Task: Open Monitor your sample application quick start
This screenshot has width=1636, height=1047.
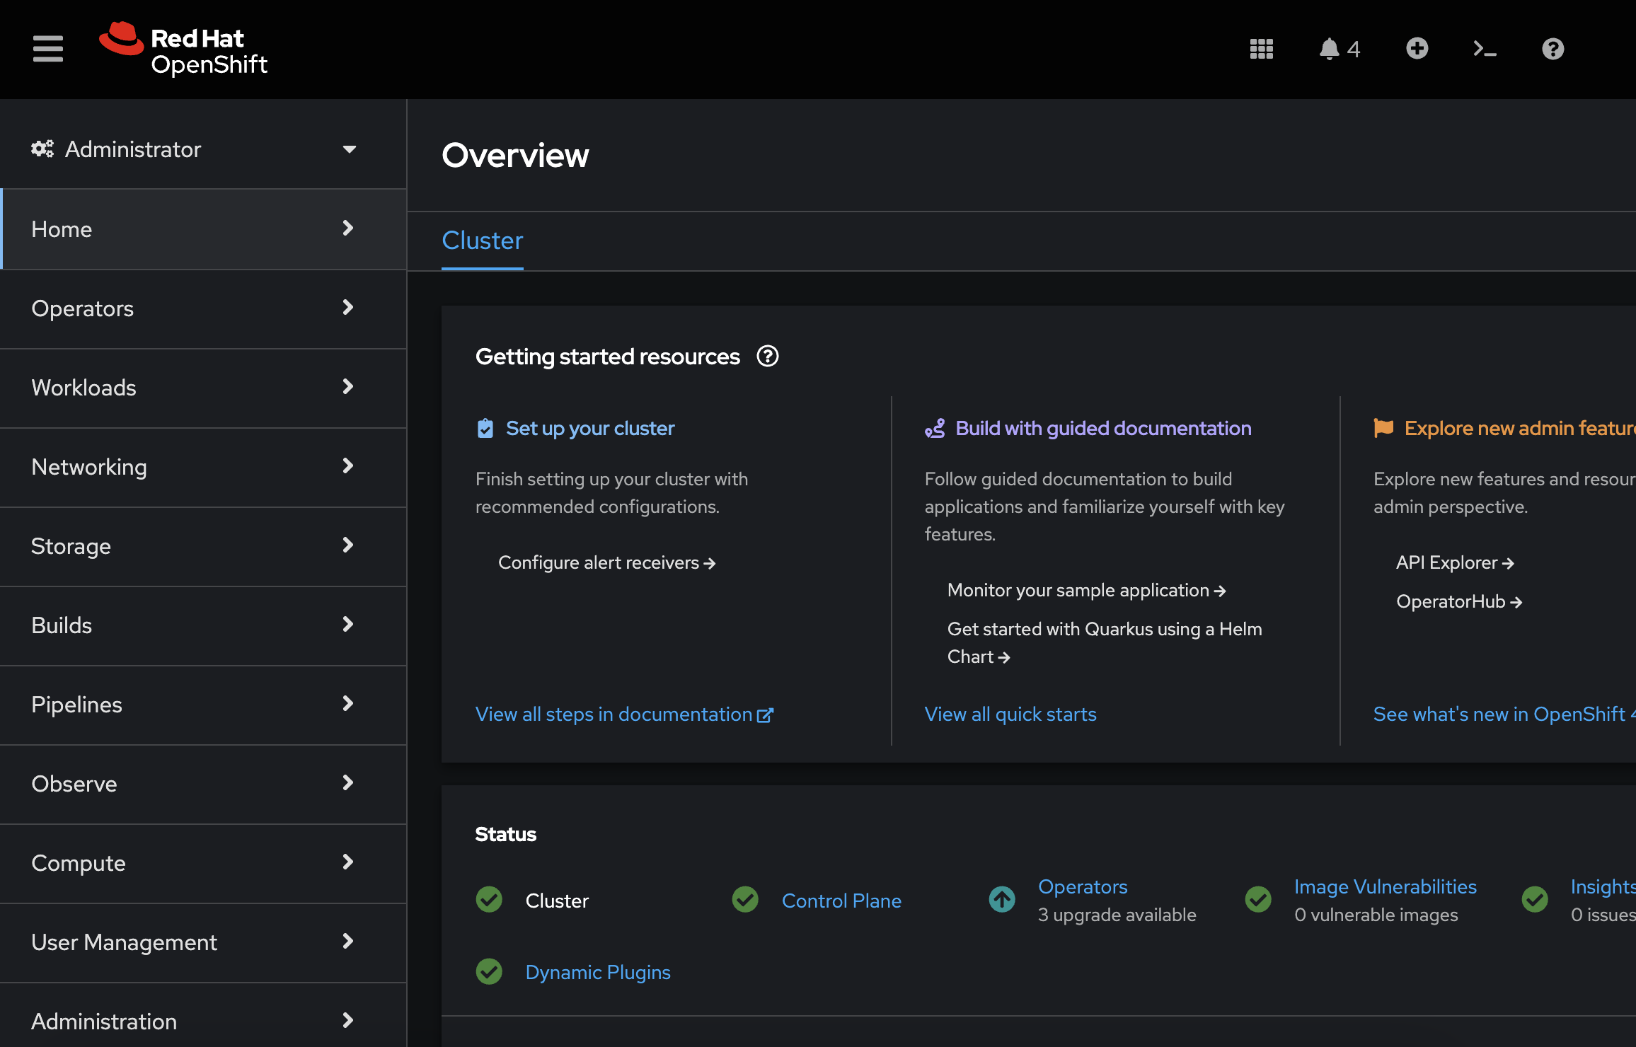Action: click(x=1086, y=590)
